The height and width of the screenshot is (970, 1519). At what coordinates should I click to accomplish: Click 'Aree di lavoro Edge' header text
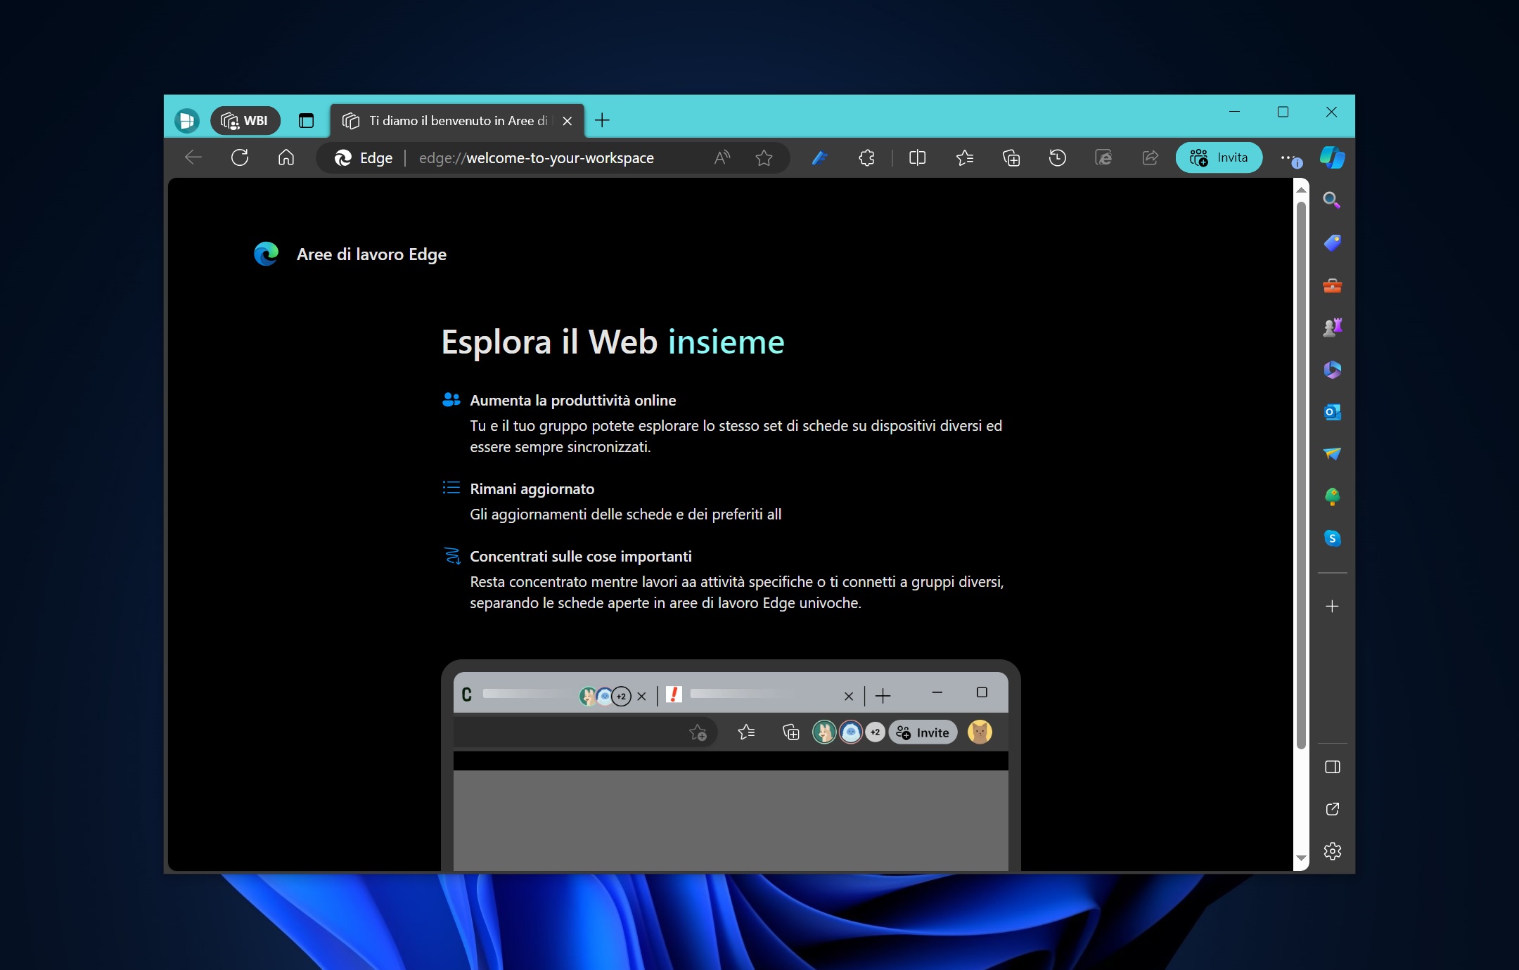371,254
